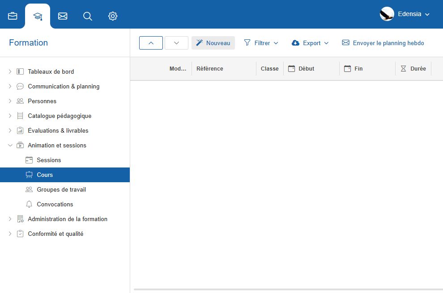The image size is (443, 293).
Task: Expand the Tableaux de bord tree node
Action: click(x=10, y=71)
